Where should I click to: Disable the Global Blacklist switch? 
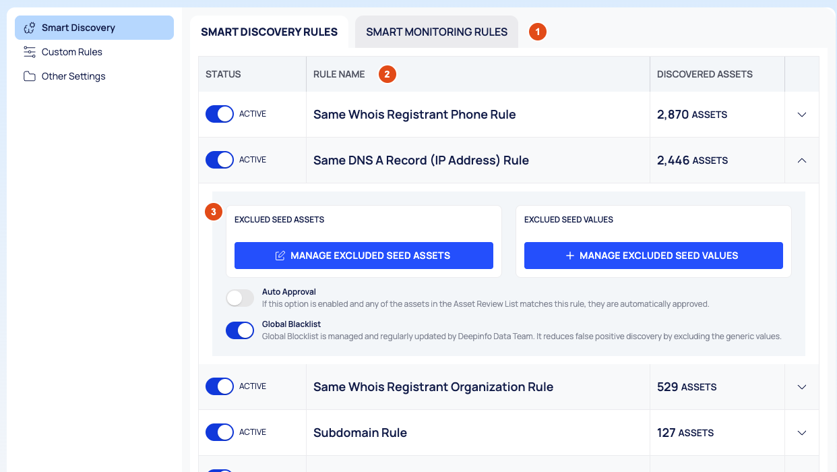[x=240, y=330]
